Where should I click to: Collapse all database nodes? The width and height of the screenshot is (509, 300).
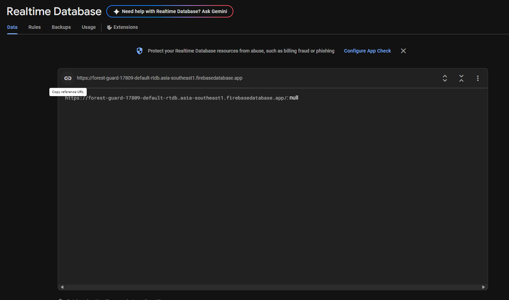[461, 78]
